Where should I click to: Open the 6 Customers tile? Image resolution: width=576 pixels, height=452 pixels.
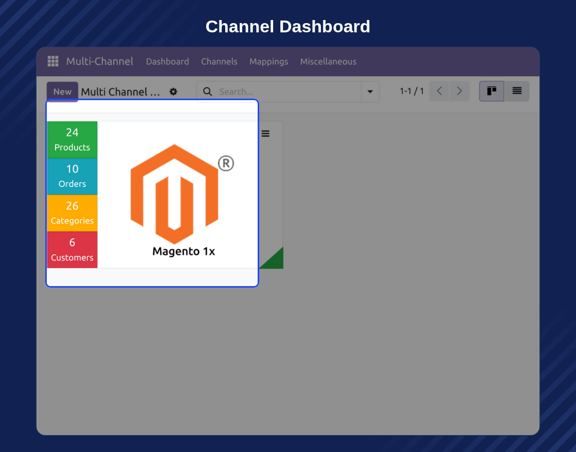[x=73, y=250]
